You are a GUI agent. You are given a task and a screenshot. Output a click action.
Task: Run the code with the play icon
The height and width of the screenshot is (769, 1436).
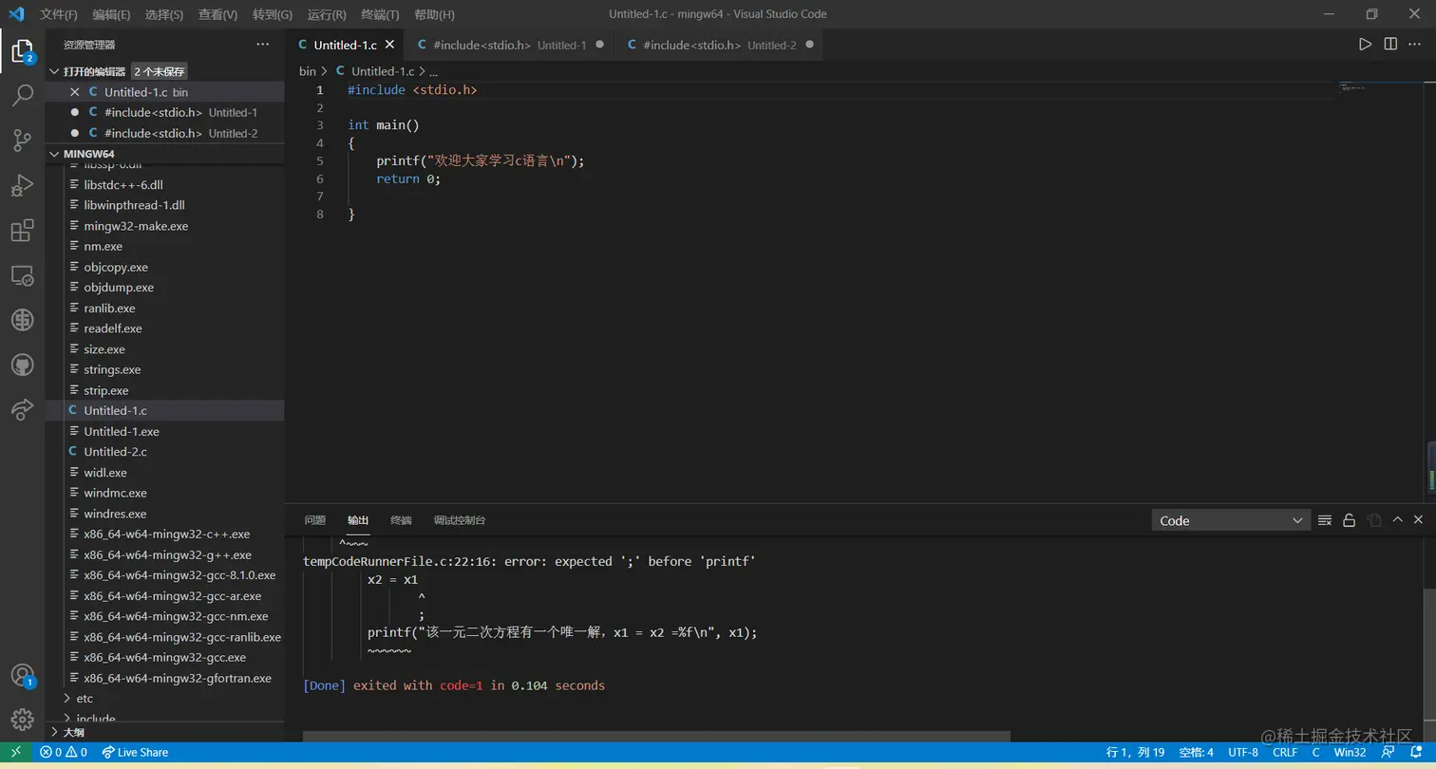(1365, 45)
